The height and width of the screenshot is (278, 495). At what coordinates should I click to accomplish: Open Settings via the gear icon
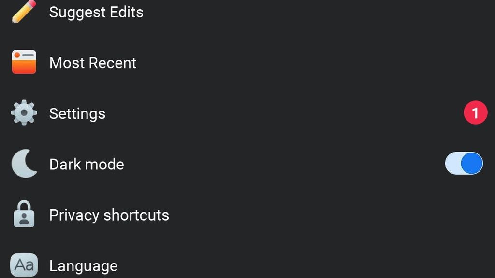tap(24, 113)
